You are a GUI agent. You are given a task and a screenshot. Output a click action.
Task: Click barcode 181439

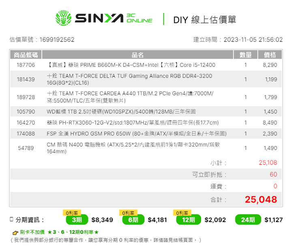[26, 79]
